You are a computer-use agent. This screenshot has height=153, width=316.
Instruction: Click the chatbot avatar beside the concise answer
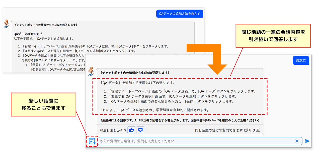pyautogui.click(x=91, y=71)
